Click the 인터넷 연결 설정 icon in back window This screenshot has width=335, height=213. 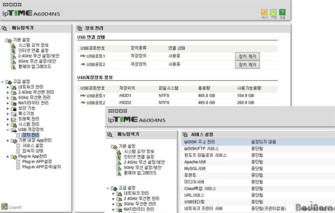(x=13, y=51)
